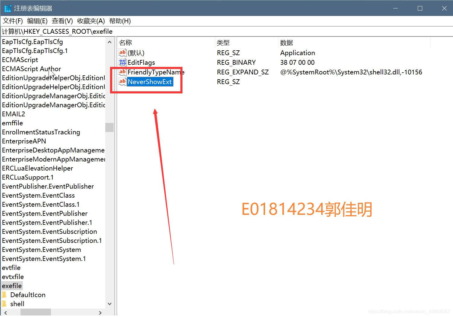Select the EapTlsCfg.EapTlsCfg.1 key
Screen dimensions: 453x317
35,51
